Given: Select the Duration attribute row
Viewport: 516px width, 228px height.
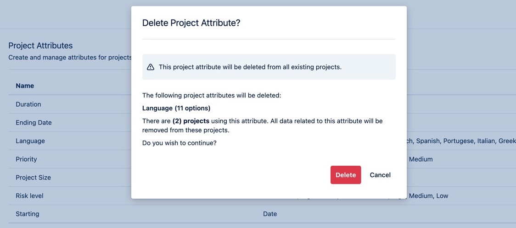Looking at the screenshot, I should coord(28,104).
